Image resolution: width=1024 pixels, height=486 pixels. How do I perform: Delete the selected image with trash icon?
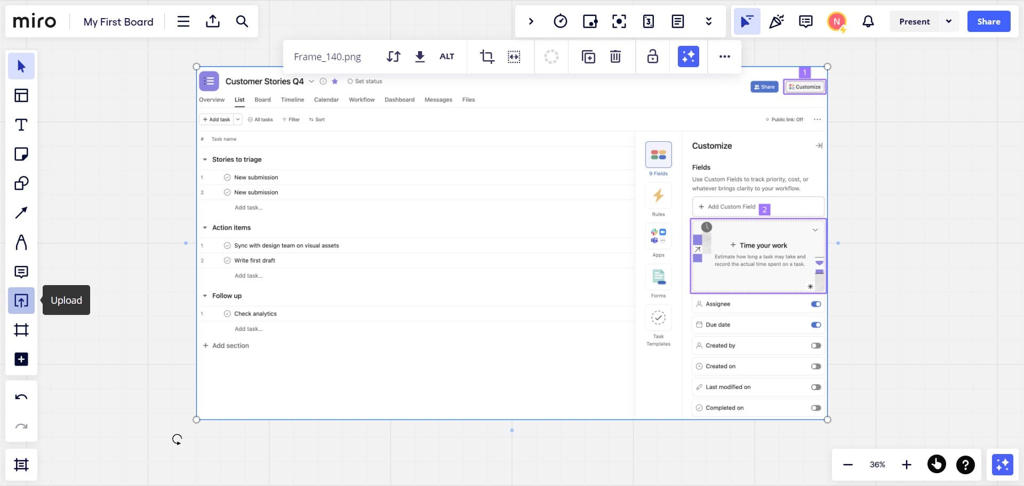tap(615, 56)
